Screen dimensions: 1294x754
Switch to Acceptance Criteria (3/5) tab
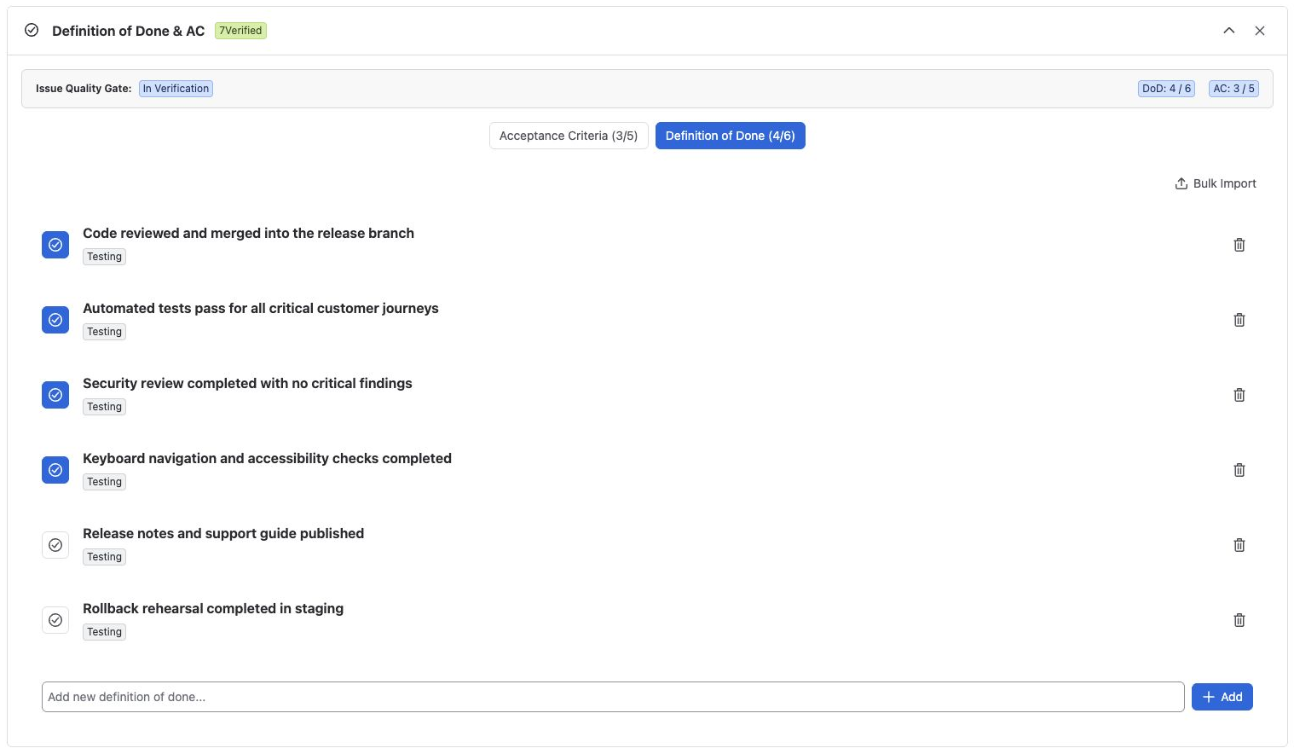[569, 136]
